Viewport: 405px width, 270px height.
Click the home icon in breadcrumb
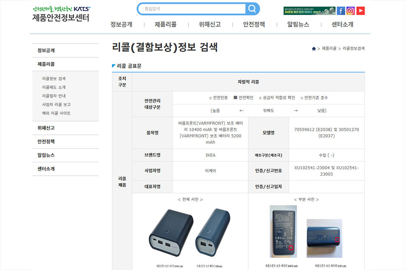[x=314, y=49]
